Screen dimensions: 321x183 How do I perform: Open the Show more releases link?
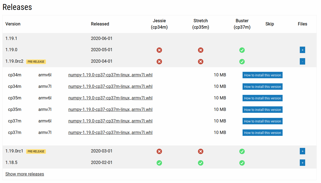pyautogui.click(x=24, y=174)
